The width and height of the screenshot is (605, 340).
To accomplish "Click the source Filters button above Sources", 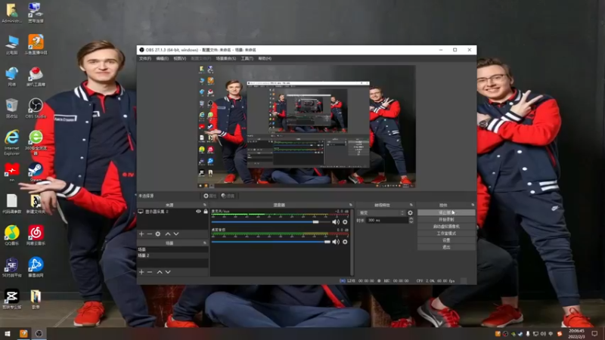I will (x=228, y=196).
